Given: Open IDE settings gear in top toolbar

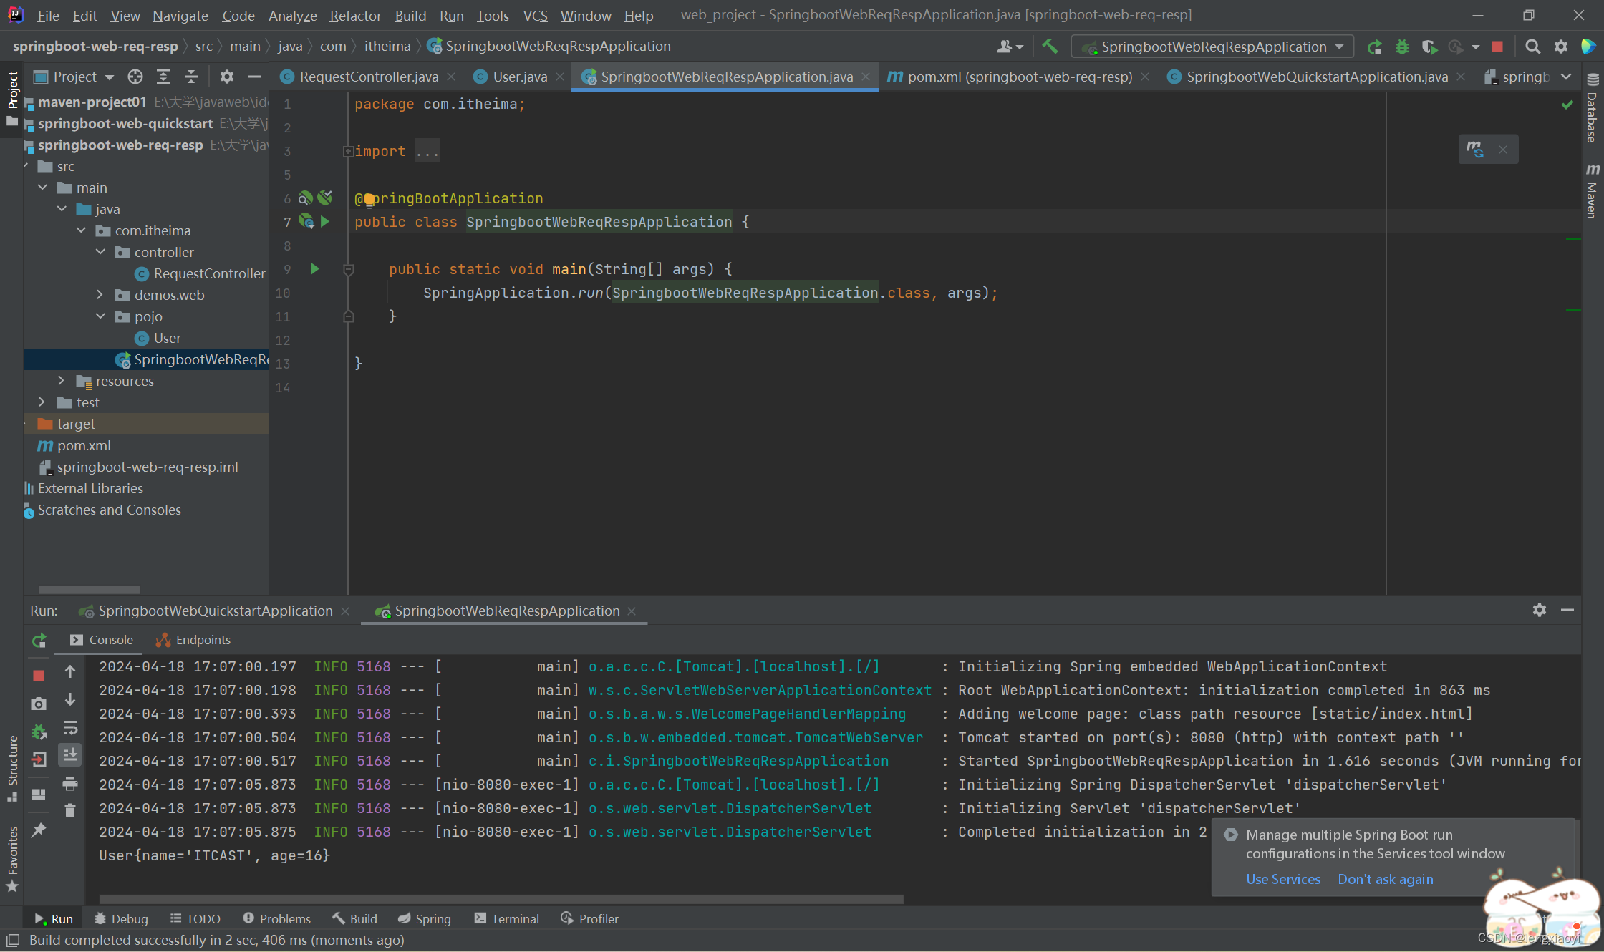Looking at the screenshot, I should (1561, 47).
